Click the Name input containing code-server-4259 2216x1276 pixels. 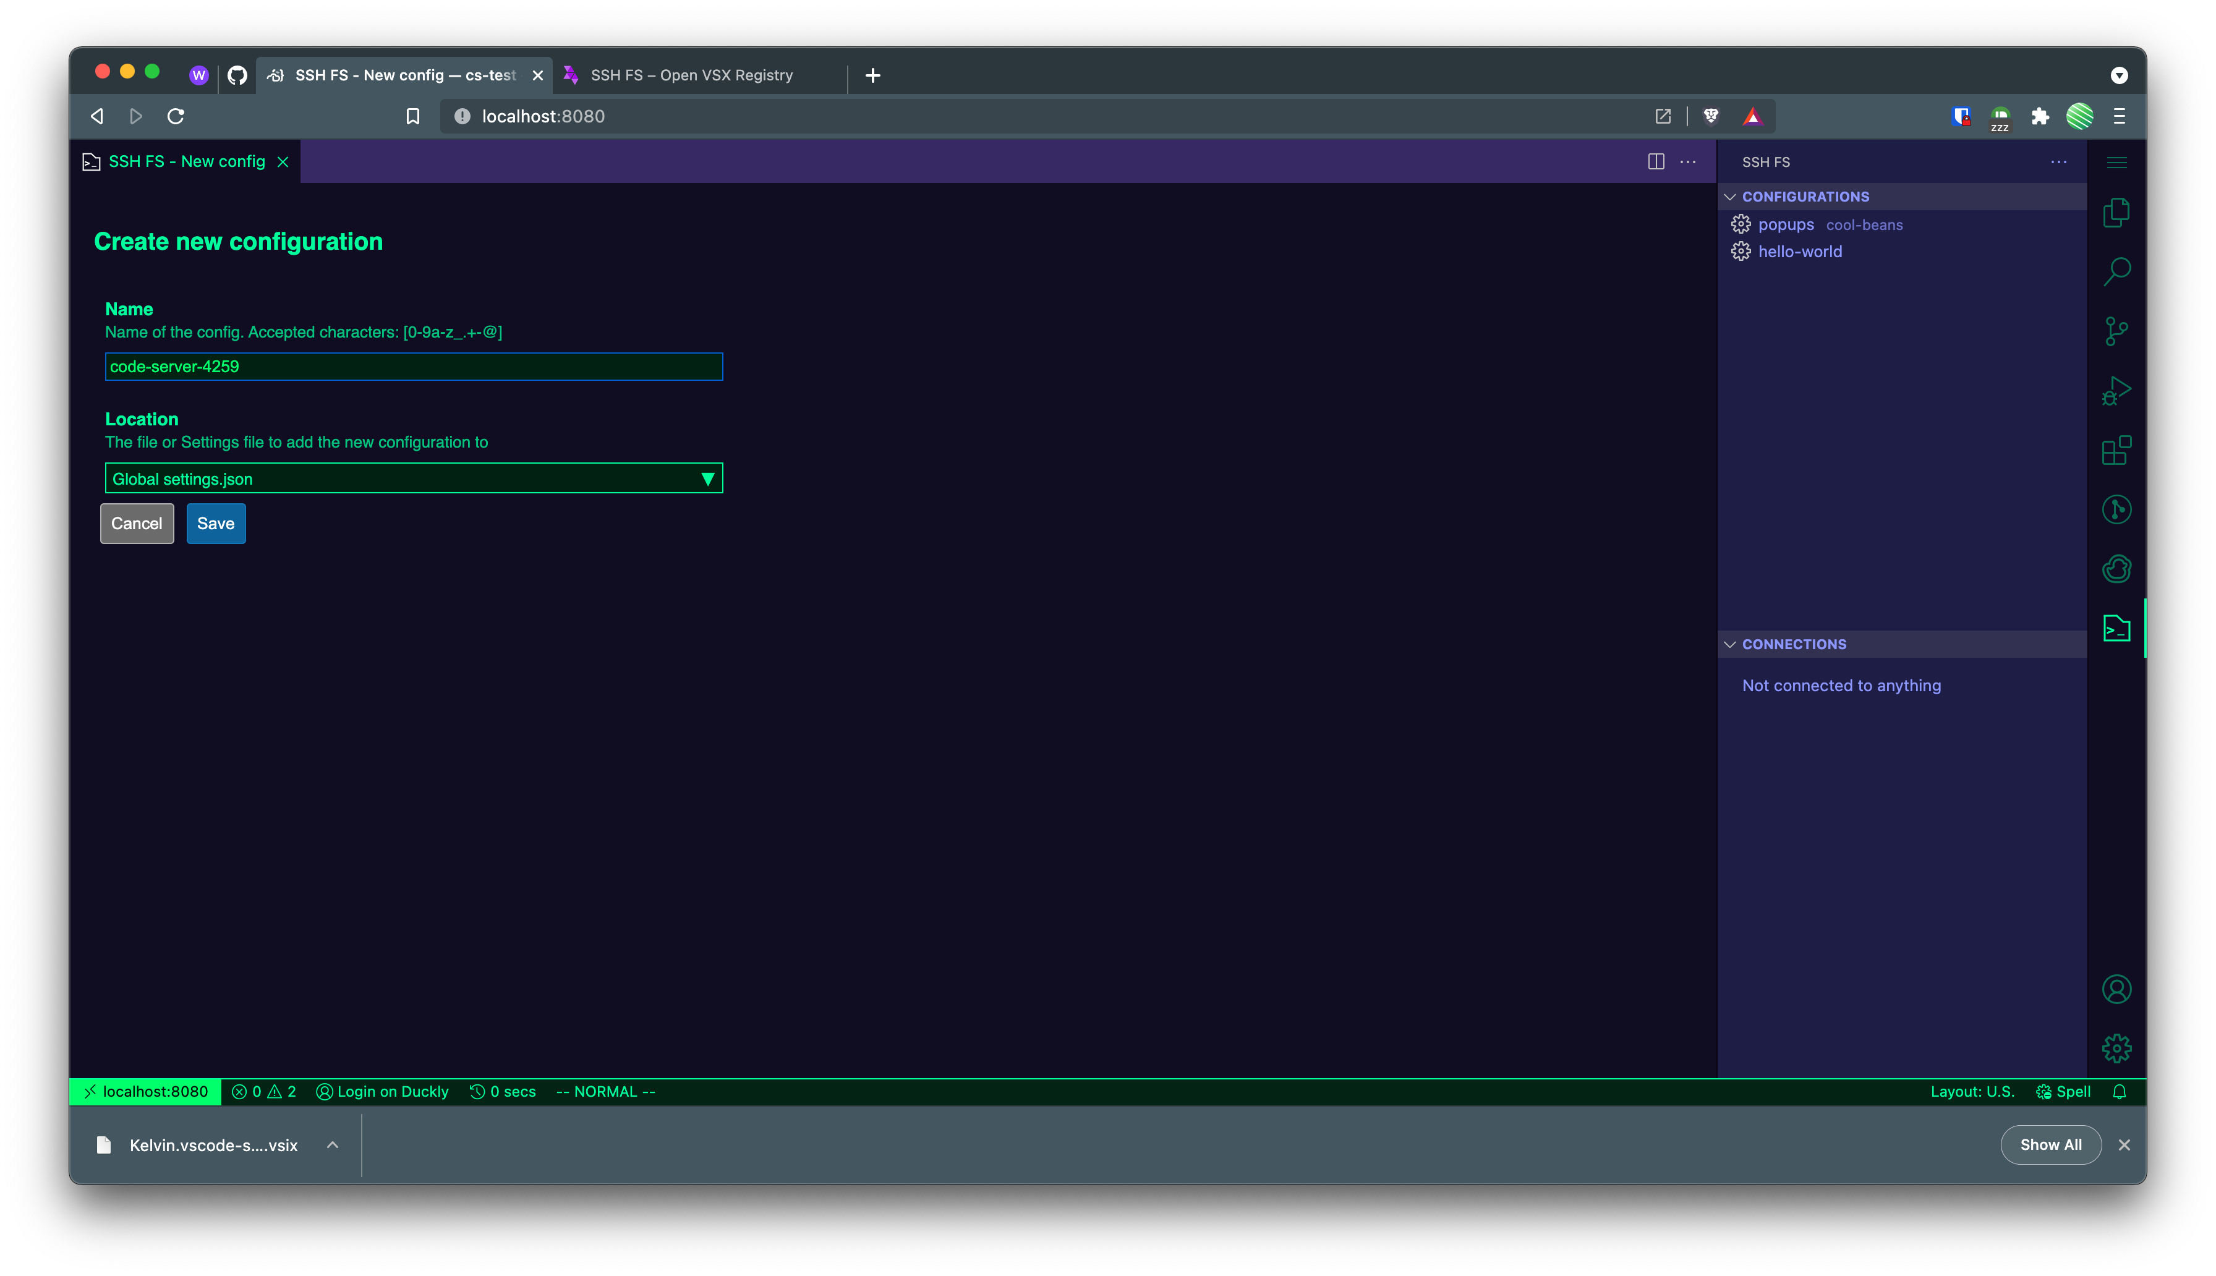[x=412, y=367]
